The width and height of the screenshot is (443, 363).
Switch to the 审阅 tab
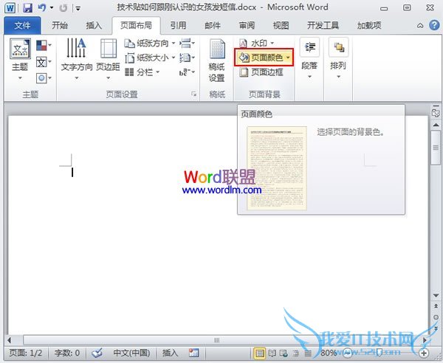point(247,25)
